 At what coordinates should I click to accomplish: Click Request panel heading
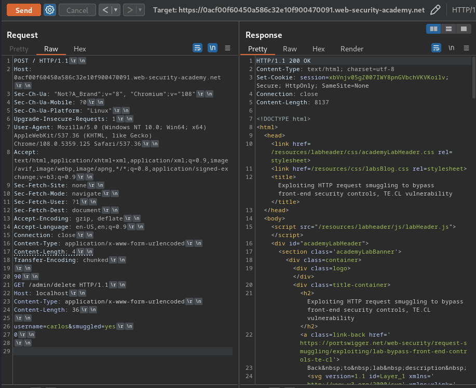click(22, 35)
